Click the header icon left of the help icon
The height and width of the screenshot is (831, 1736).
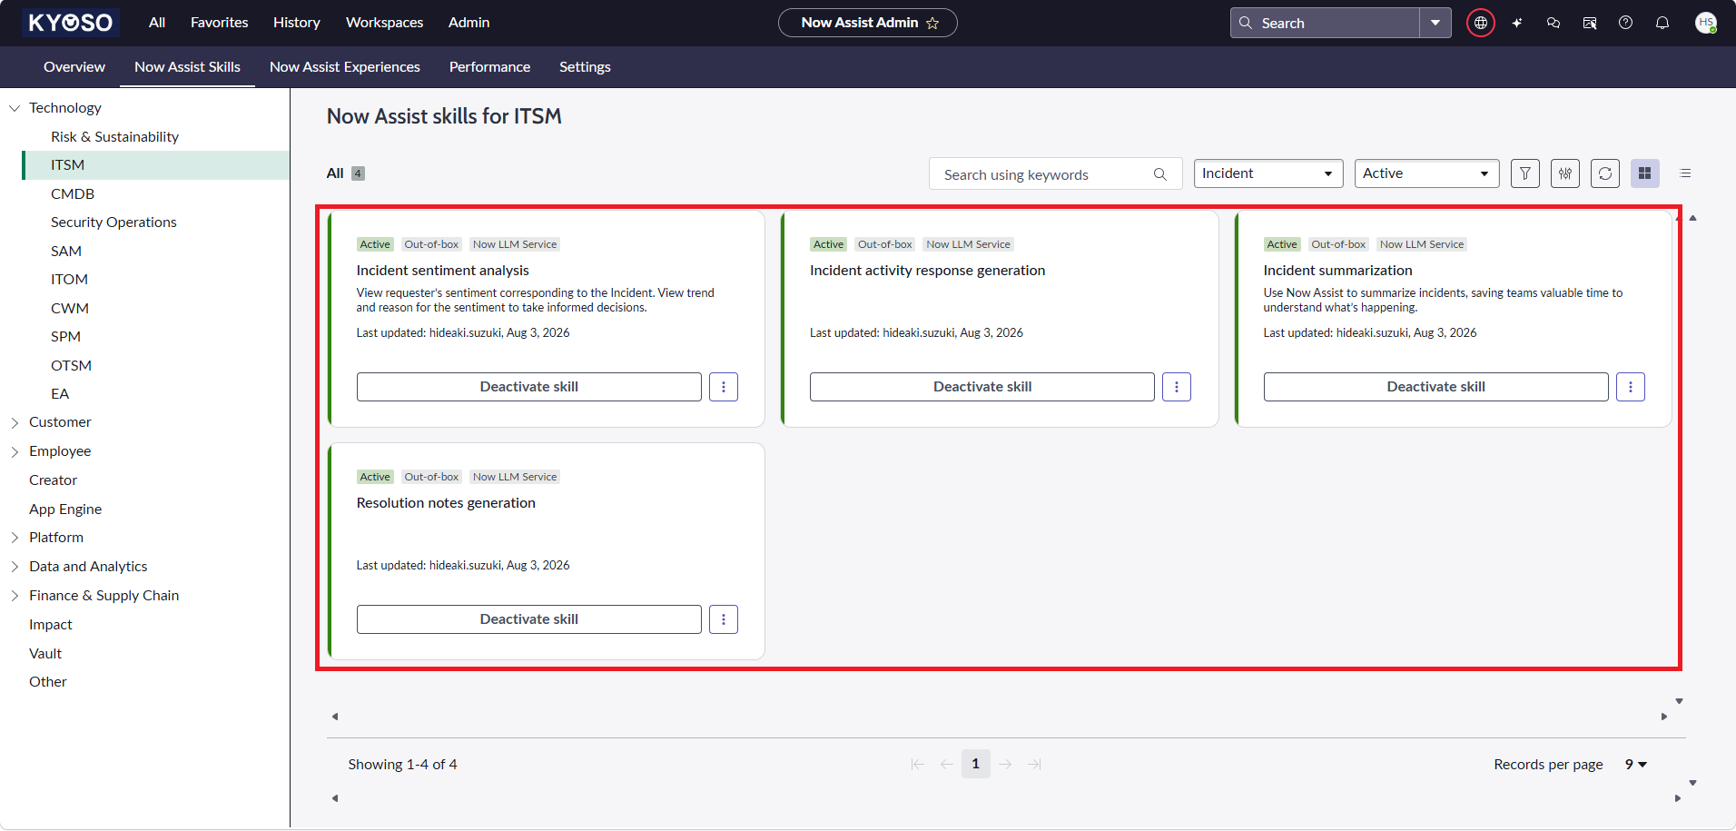point(1590,23)
